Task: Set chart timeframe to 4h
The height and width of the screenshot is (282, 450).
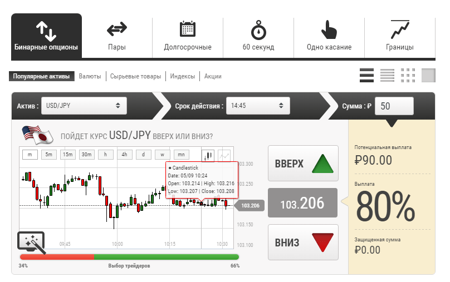Action: (125, 155)
